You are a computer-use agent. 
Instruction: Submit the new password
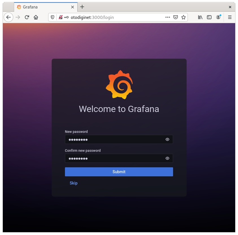pos(119,172)
